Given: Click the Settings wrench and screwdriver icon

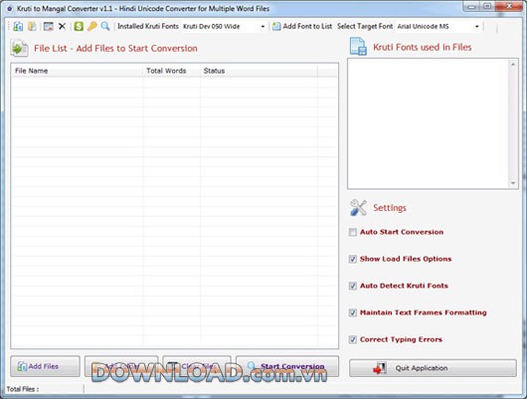Looking at the screenshot, I should point(358,208).
